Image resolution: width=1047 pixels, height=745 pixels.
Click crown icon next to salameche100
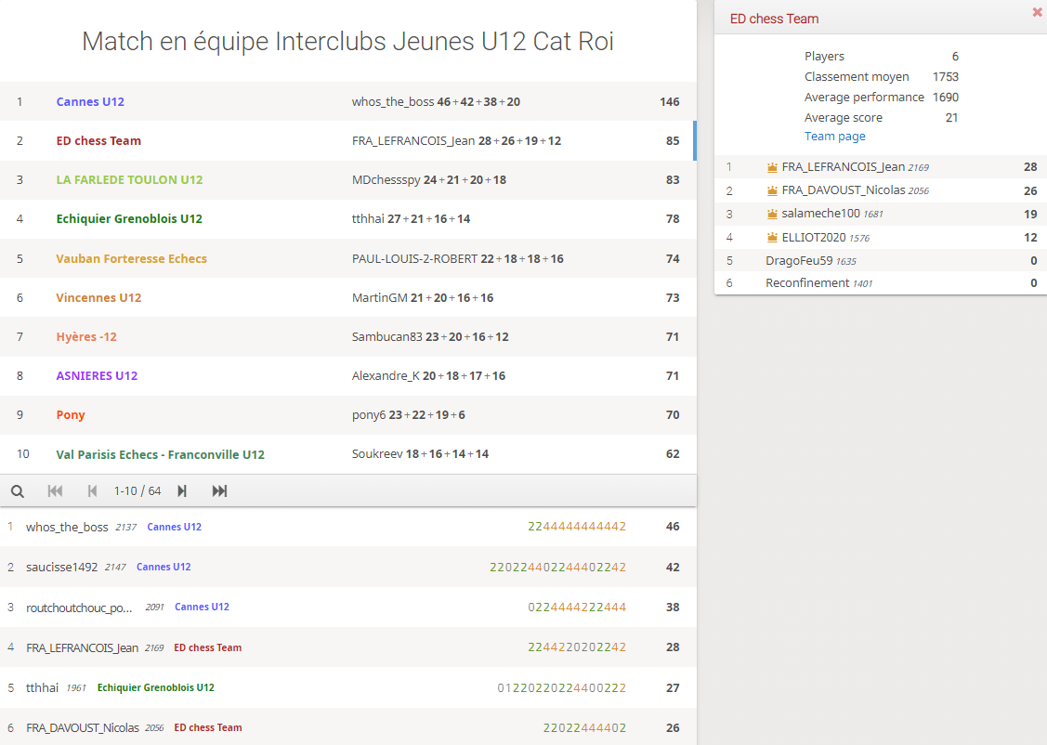[x=772, y=214]
